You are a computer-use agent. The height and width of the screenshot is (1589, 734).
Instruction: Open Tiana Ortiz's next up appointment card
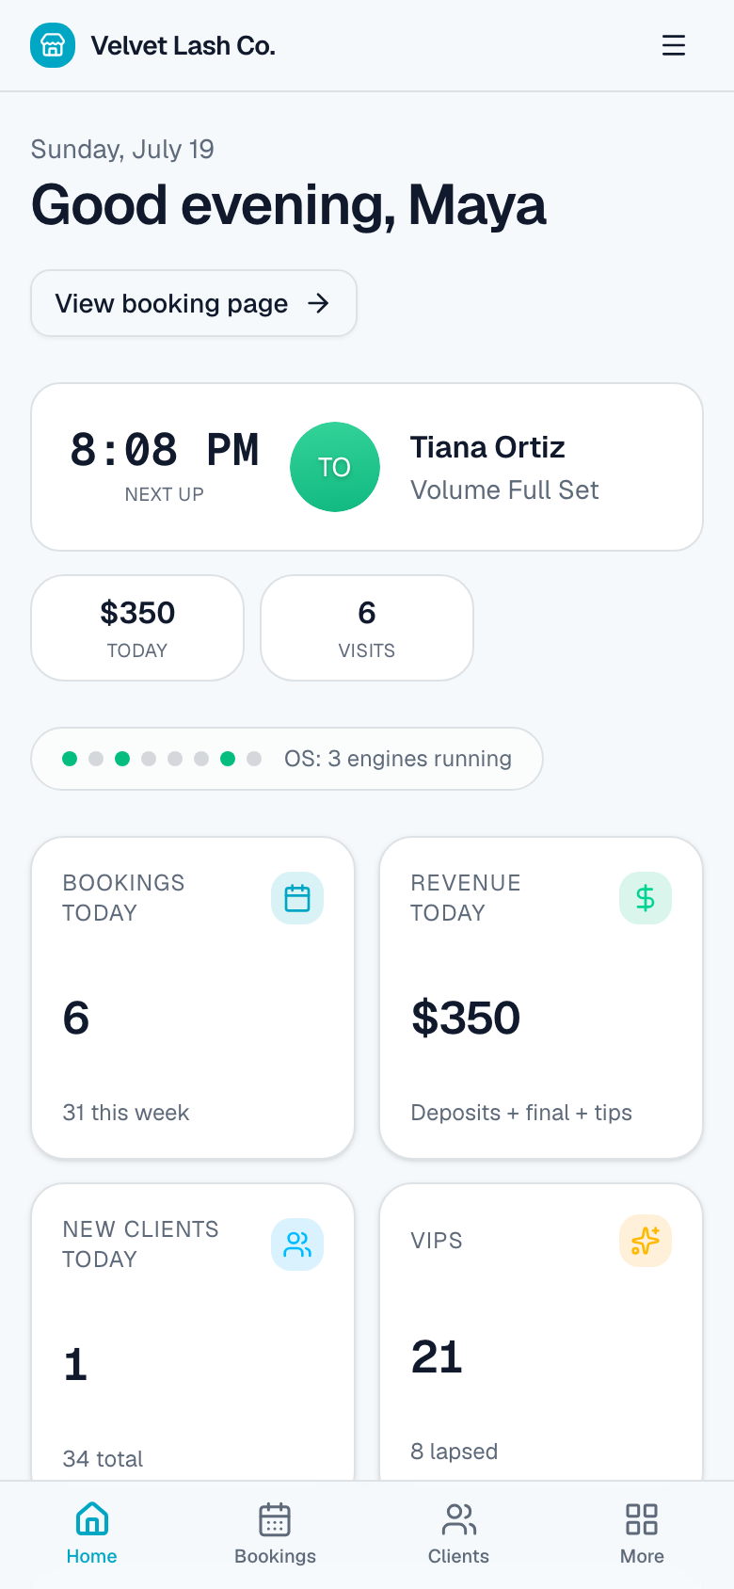367,467
